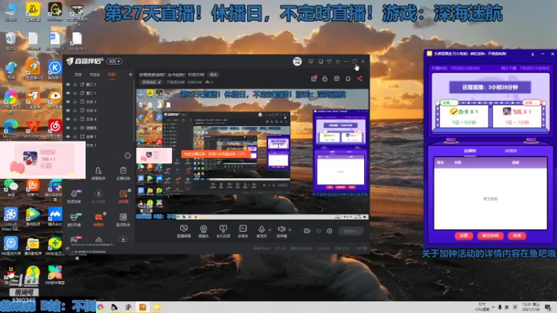Expand speaker volume arrow
The height and width of the screenshot is (313, 557).
290,230
